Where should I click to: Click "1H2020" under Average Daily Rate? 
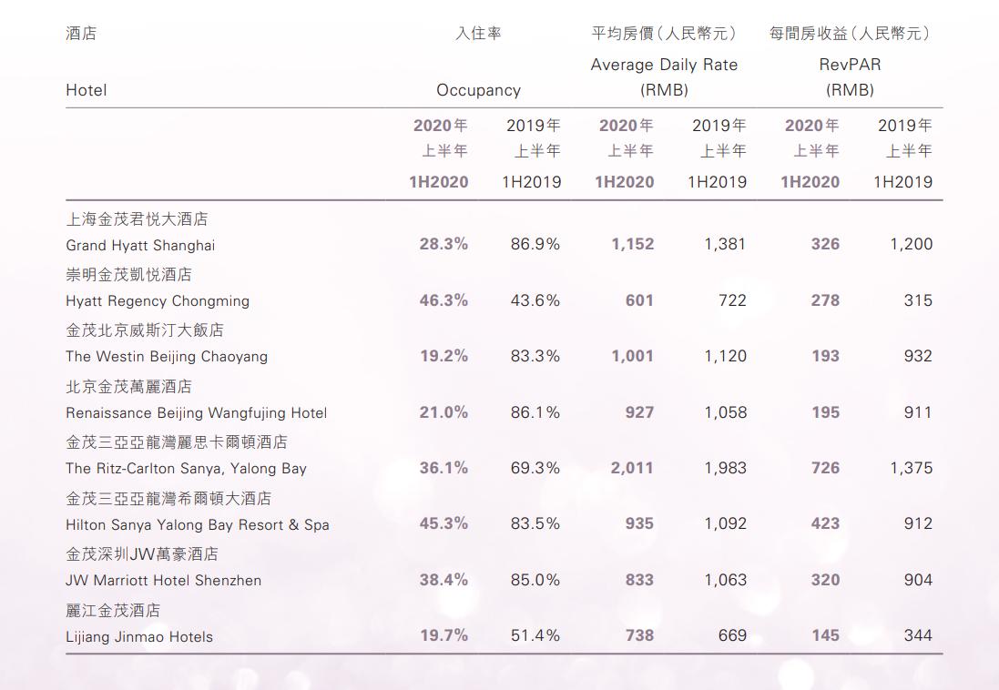tap(625, 182)
